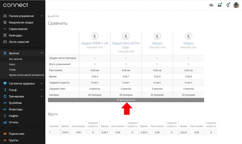Click cardio icon above Кардио FR945 + HR
This screenshot has height=144, width=242.
tap(95, 36)
